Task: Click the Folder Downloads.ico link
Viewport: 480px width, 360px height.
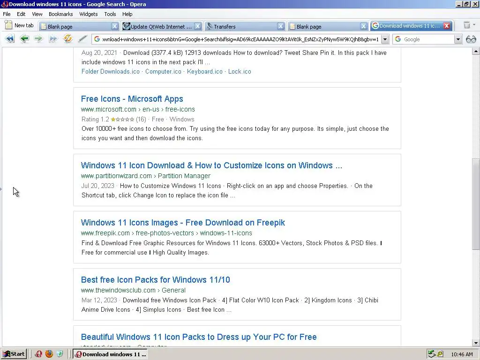Action: tap(111, 71)
